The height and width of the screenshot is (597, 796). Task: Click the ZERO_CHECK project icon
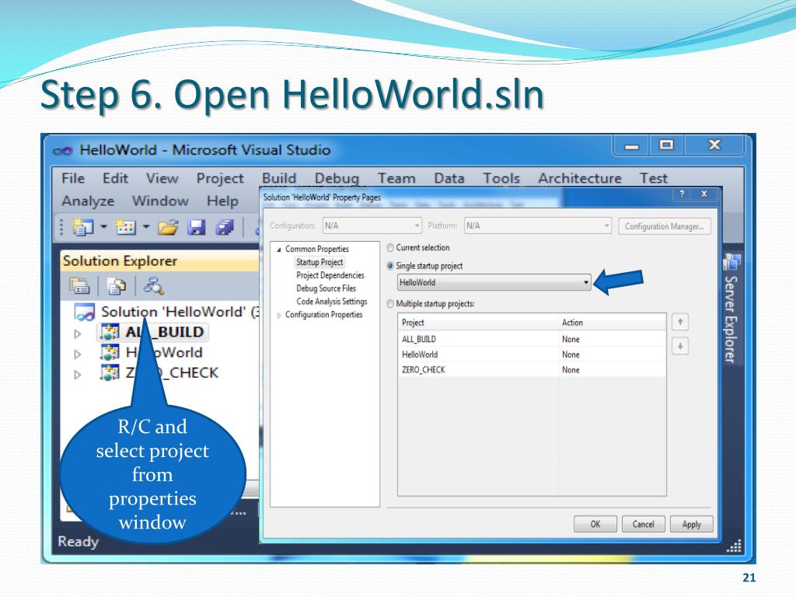point(110,372)
